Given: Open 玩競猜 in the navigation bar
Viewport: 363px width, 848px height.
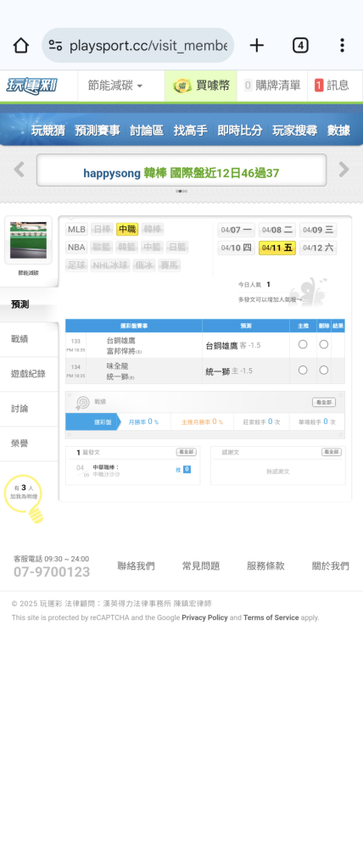Looking at the screenshot, I should pos(48,131).
